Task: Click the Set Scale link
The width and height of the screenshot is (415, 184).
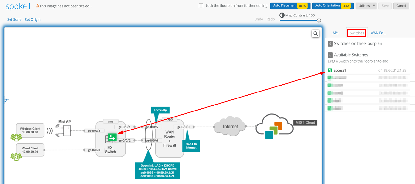Action: tap(14, 20)
